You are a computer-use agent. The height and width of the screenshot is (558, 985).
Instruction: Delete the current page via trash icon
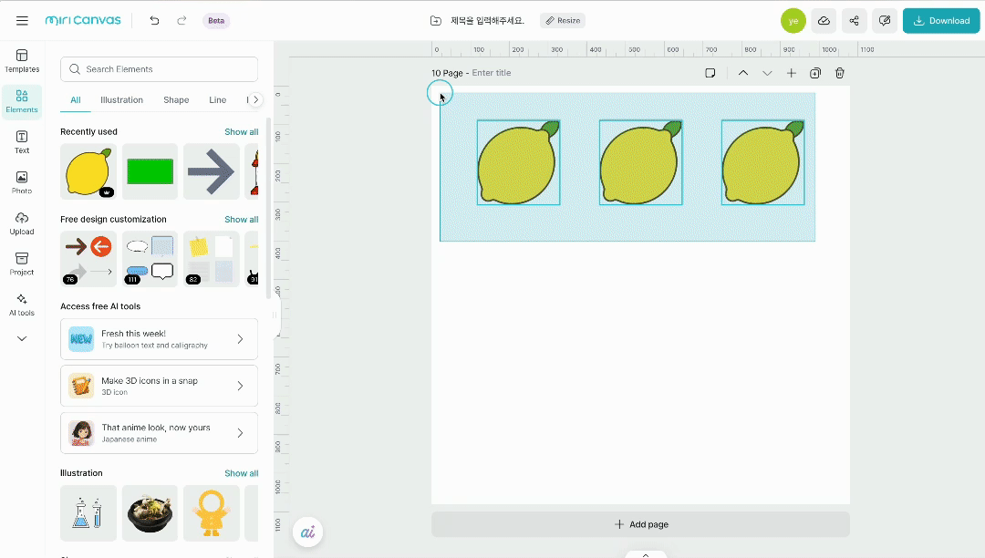(839, 73)
